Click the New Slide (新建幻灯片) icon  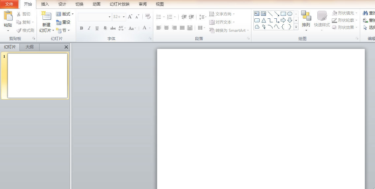(x=46, y=16)
